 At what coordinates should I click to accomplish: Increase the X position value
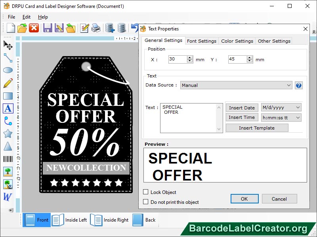point(189,58)
